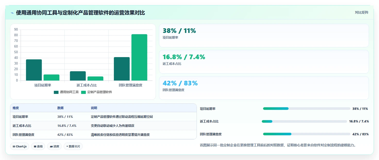Click the 42% / 83% data card value
379x160 pixels.
(180, 83)
